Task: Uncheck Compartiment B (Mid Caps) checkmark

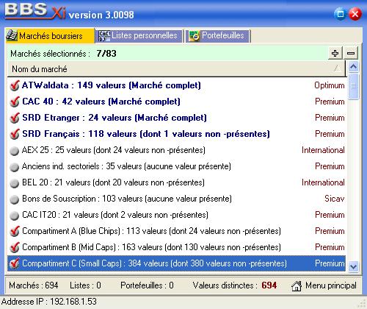Action: pyautogui.click(x=15, y=247)
